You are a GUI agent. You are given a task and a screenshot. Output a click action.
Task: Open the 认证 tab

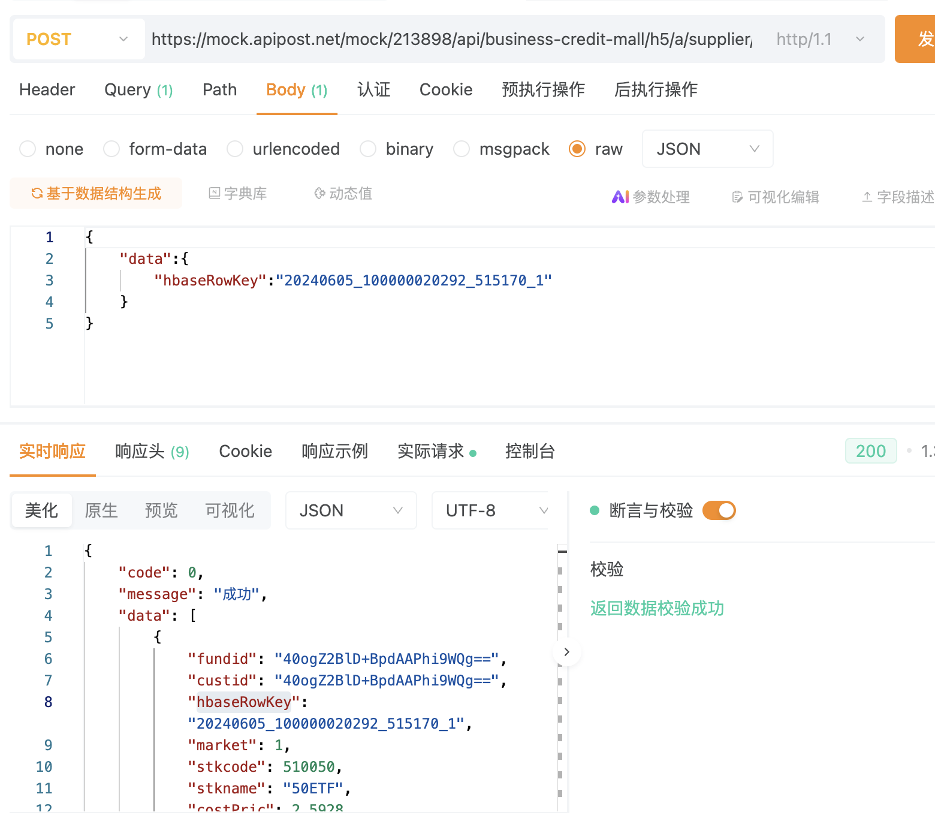coord(373,90)
